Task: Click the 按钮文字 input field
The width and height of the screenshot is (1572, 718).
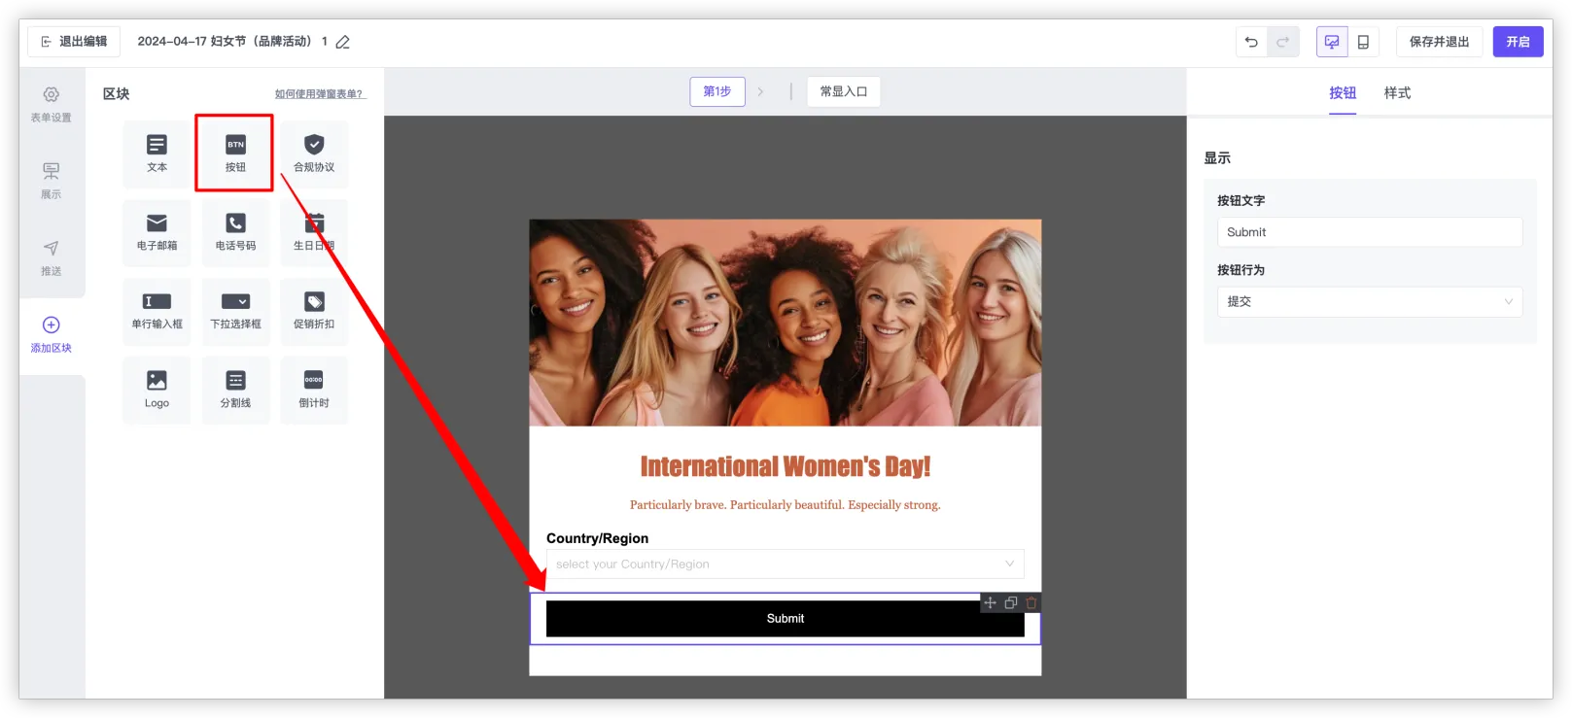Action: click(1369, 232)
